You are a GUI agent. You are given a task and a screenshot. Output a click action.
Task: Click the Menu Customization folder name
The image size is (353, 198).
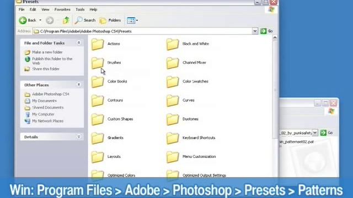tap(199, 156)
